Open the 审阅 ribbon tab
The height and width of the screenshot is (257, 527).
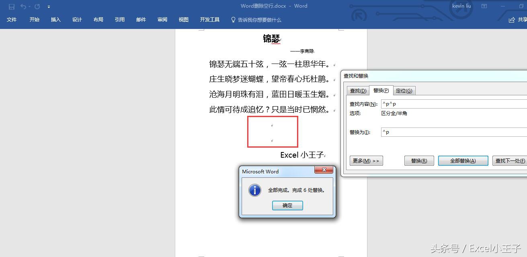coord(162,19)
